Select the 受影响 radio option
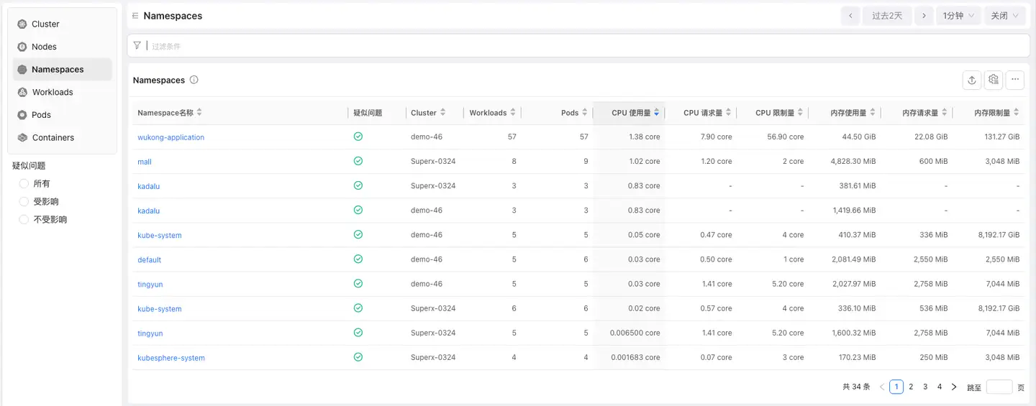Screen dimensions: 1036x406 tap(24, 202)
